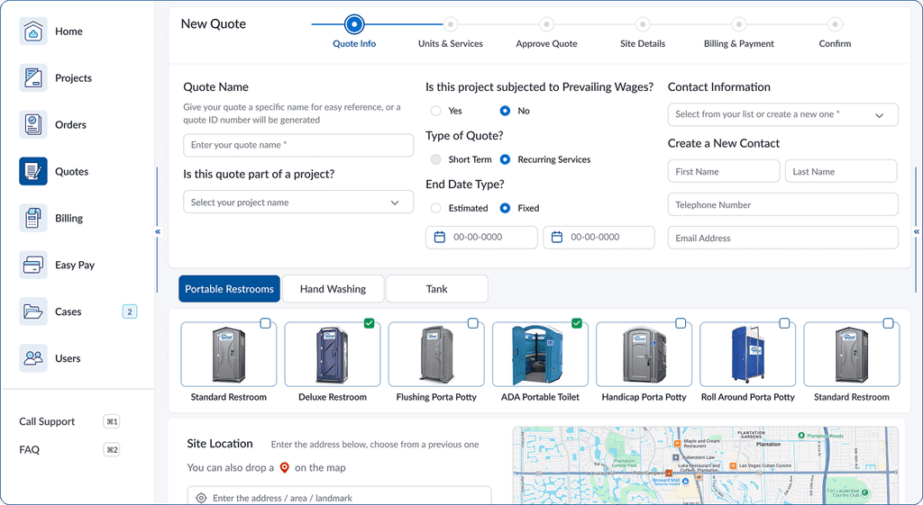
Task: Open the Billing sidebar icon
Action: [x=33, y=218]
